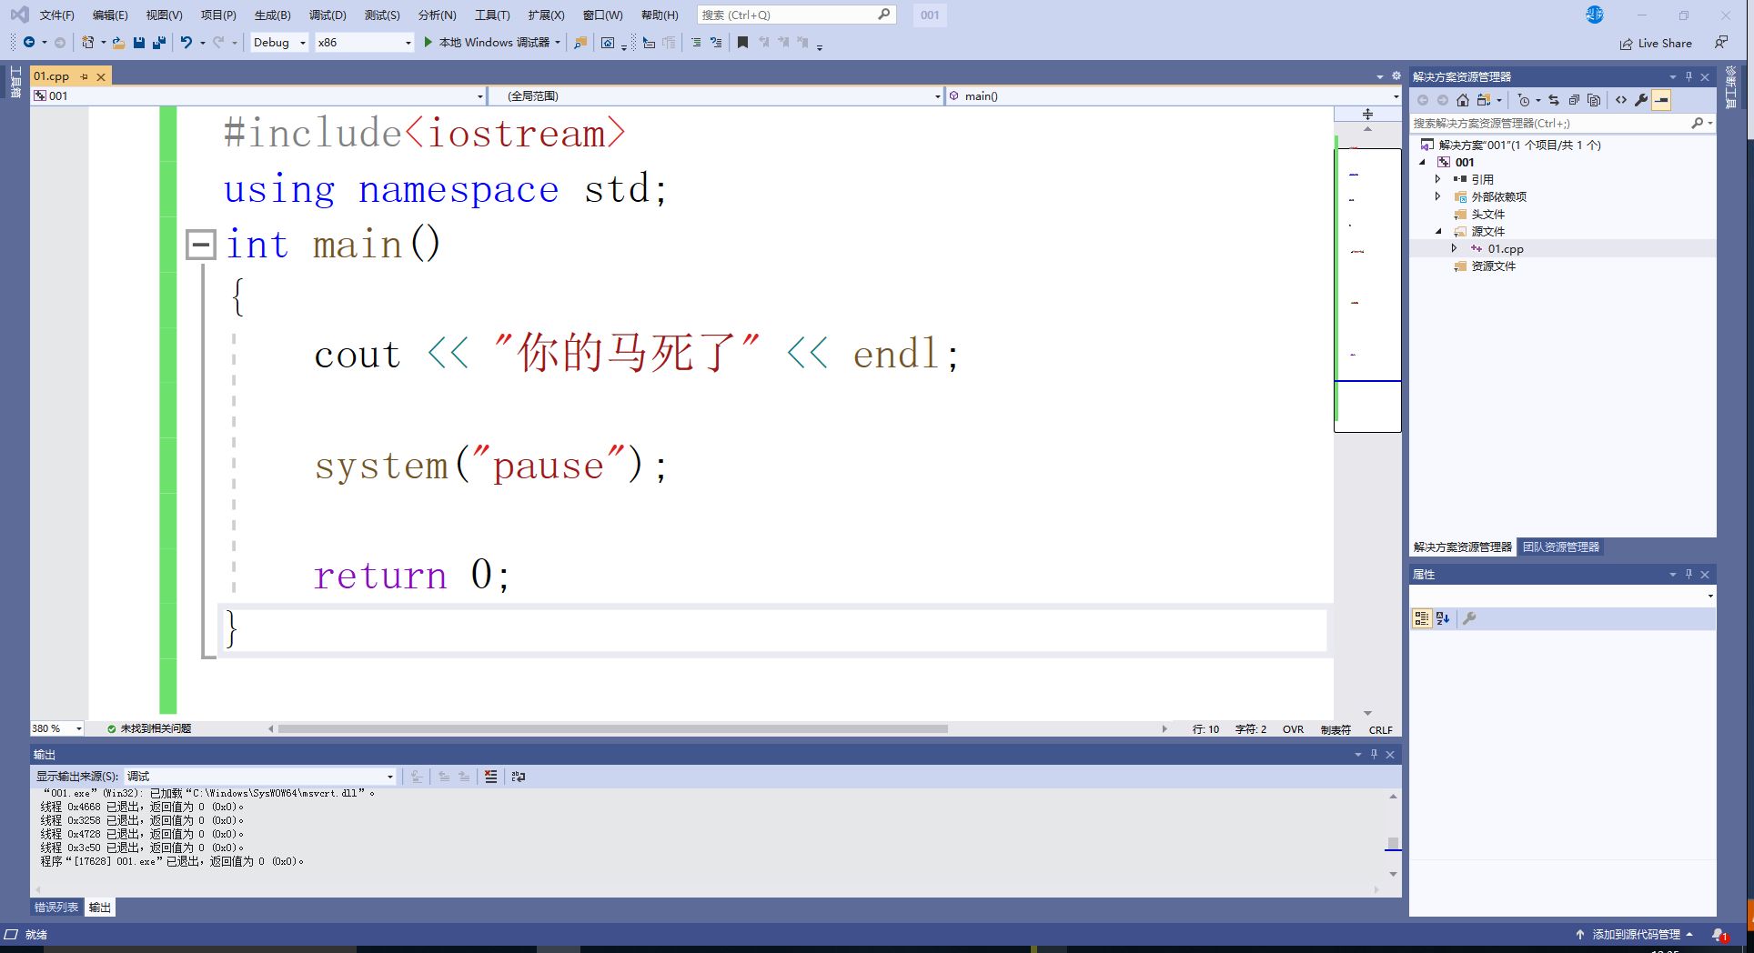The image size is (1754, 953).
Task: Click the Clear All output icon
Action: 491,777
